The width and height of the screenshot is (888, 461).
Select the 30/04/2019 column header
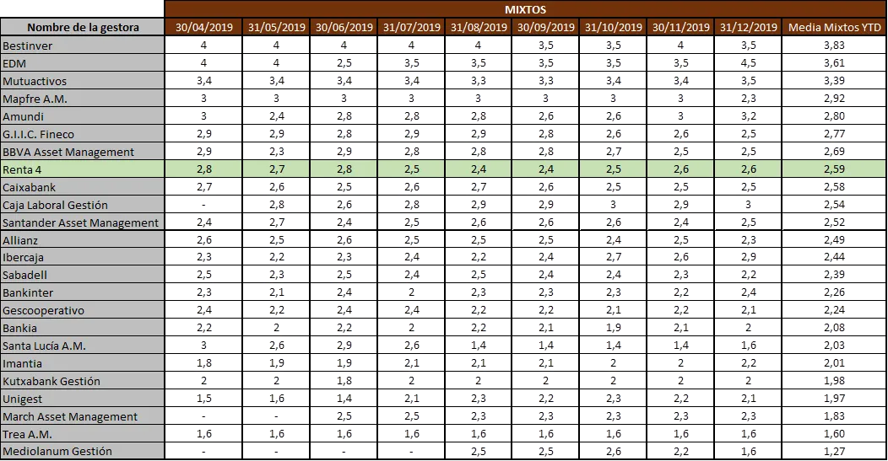click(x=204, y=27)
